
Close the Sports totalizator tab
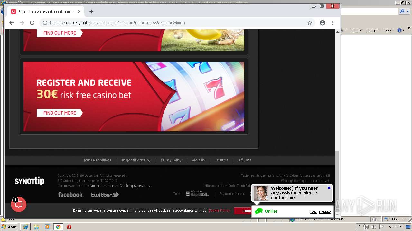79,12
